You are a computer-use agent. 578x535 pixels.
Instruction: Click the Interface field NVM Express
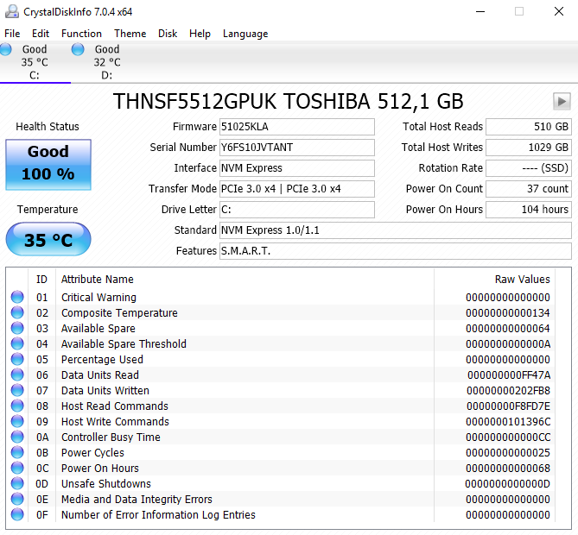297,168
